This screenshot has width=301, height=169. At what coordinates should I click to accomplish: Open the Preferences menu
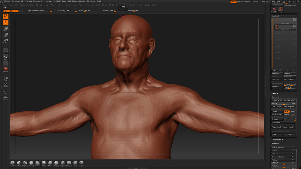click(x=89, y=5)
